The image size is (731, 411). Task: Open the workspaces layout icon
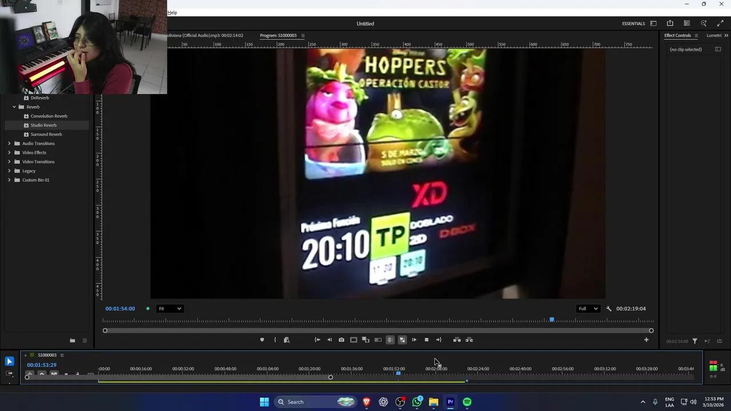pos(653,23)
